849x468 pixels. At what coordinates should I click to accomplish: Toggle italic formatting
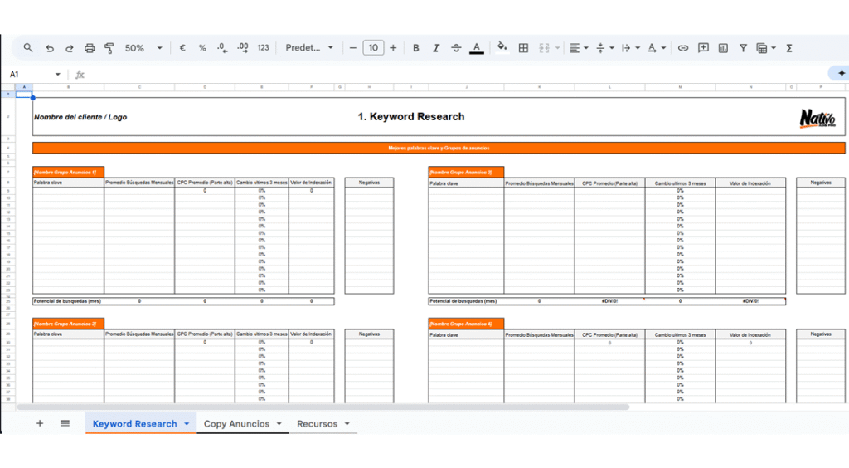click(x=436, y=48)
